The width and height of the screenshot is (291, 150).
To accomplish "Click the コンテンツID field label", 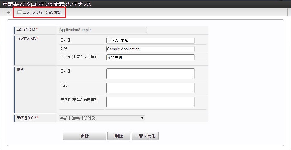I will point(26,30).
